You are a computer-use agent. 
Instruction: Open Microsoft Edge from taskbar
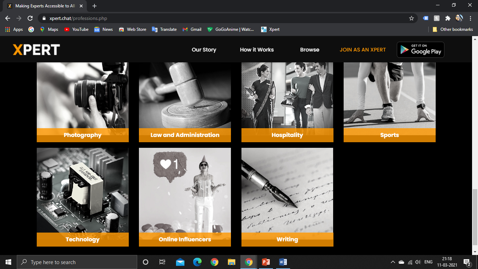coord(197,262)
